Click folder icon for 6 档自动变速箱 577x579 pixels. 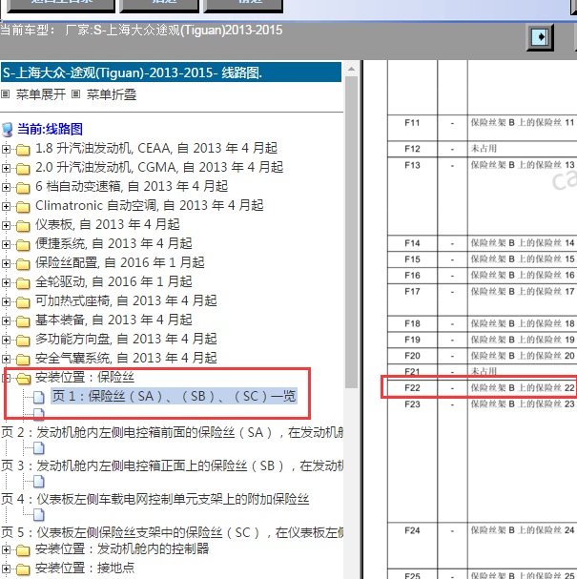click(23, 188)
